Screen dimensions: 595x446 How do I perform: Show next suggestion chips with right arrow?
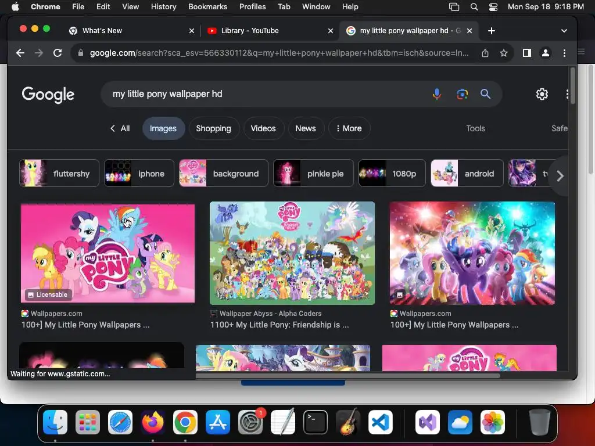(560, 176)
